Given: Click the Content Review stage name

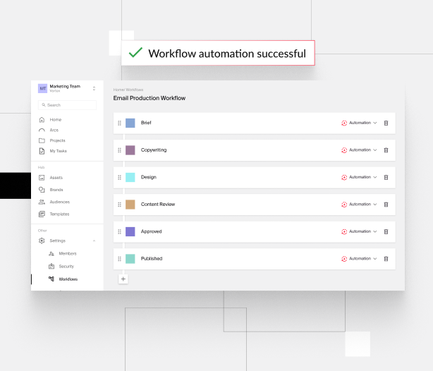Looking at the screenshot, I should coord(158,205).
